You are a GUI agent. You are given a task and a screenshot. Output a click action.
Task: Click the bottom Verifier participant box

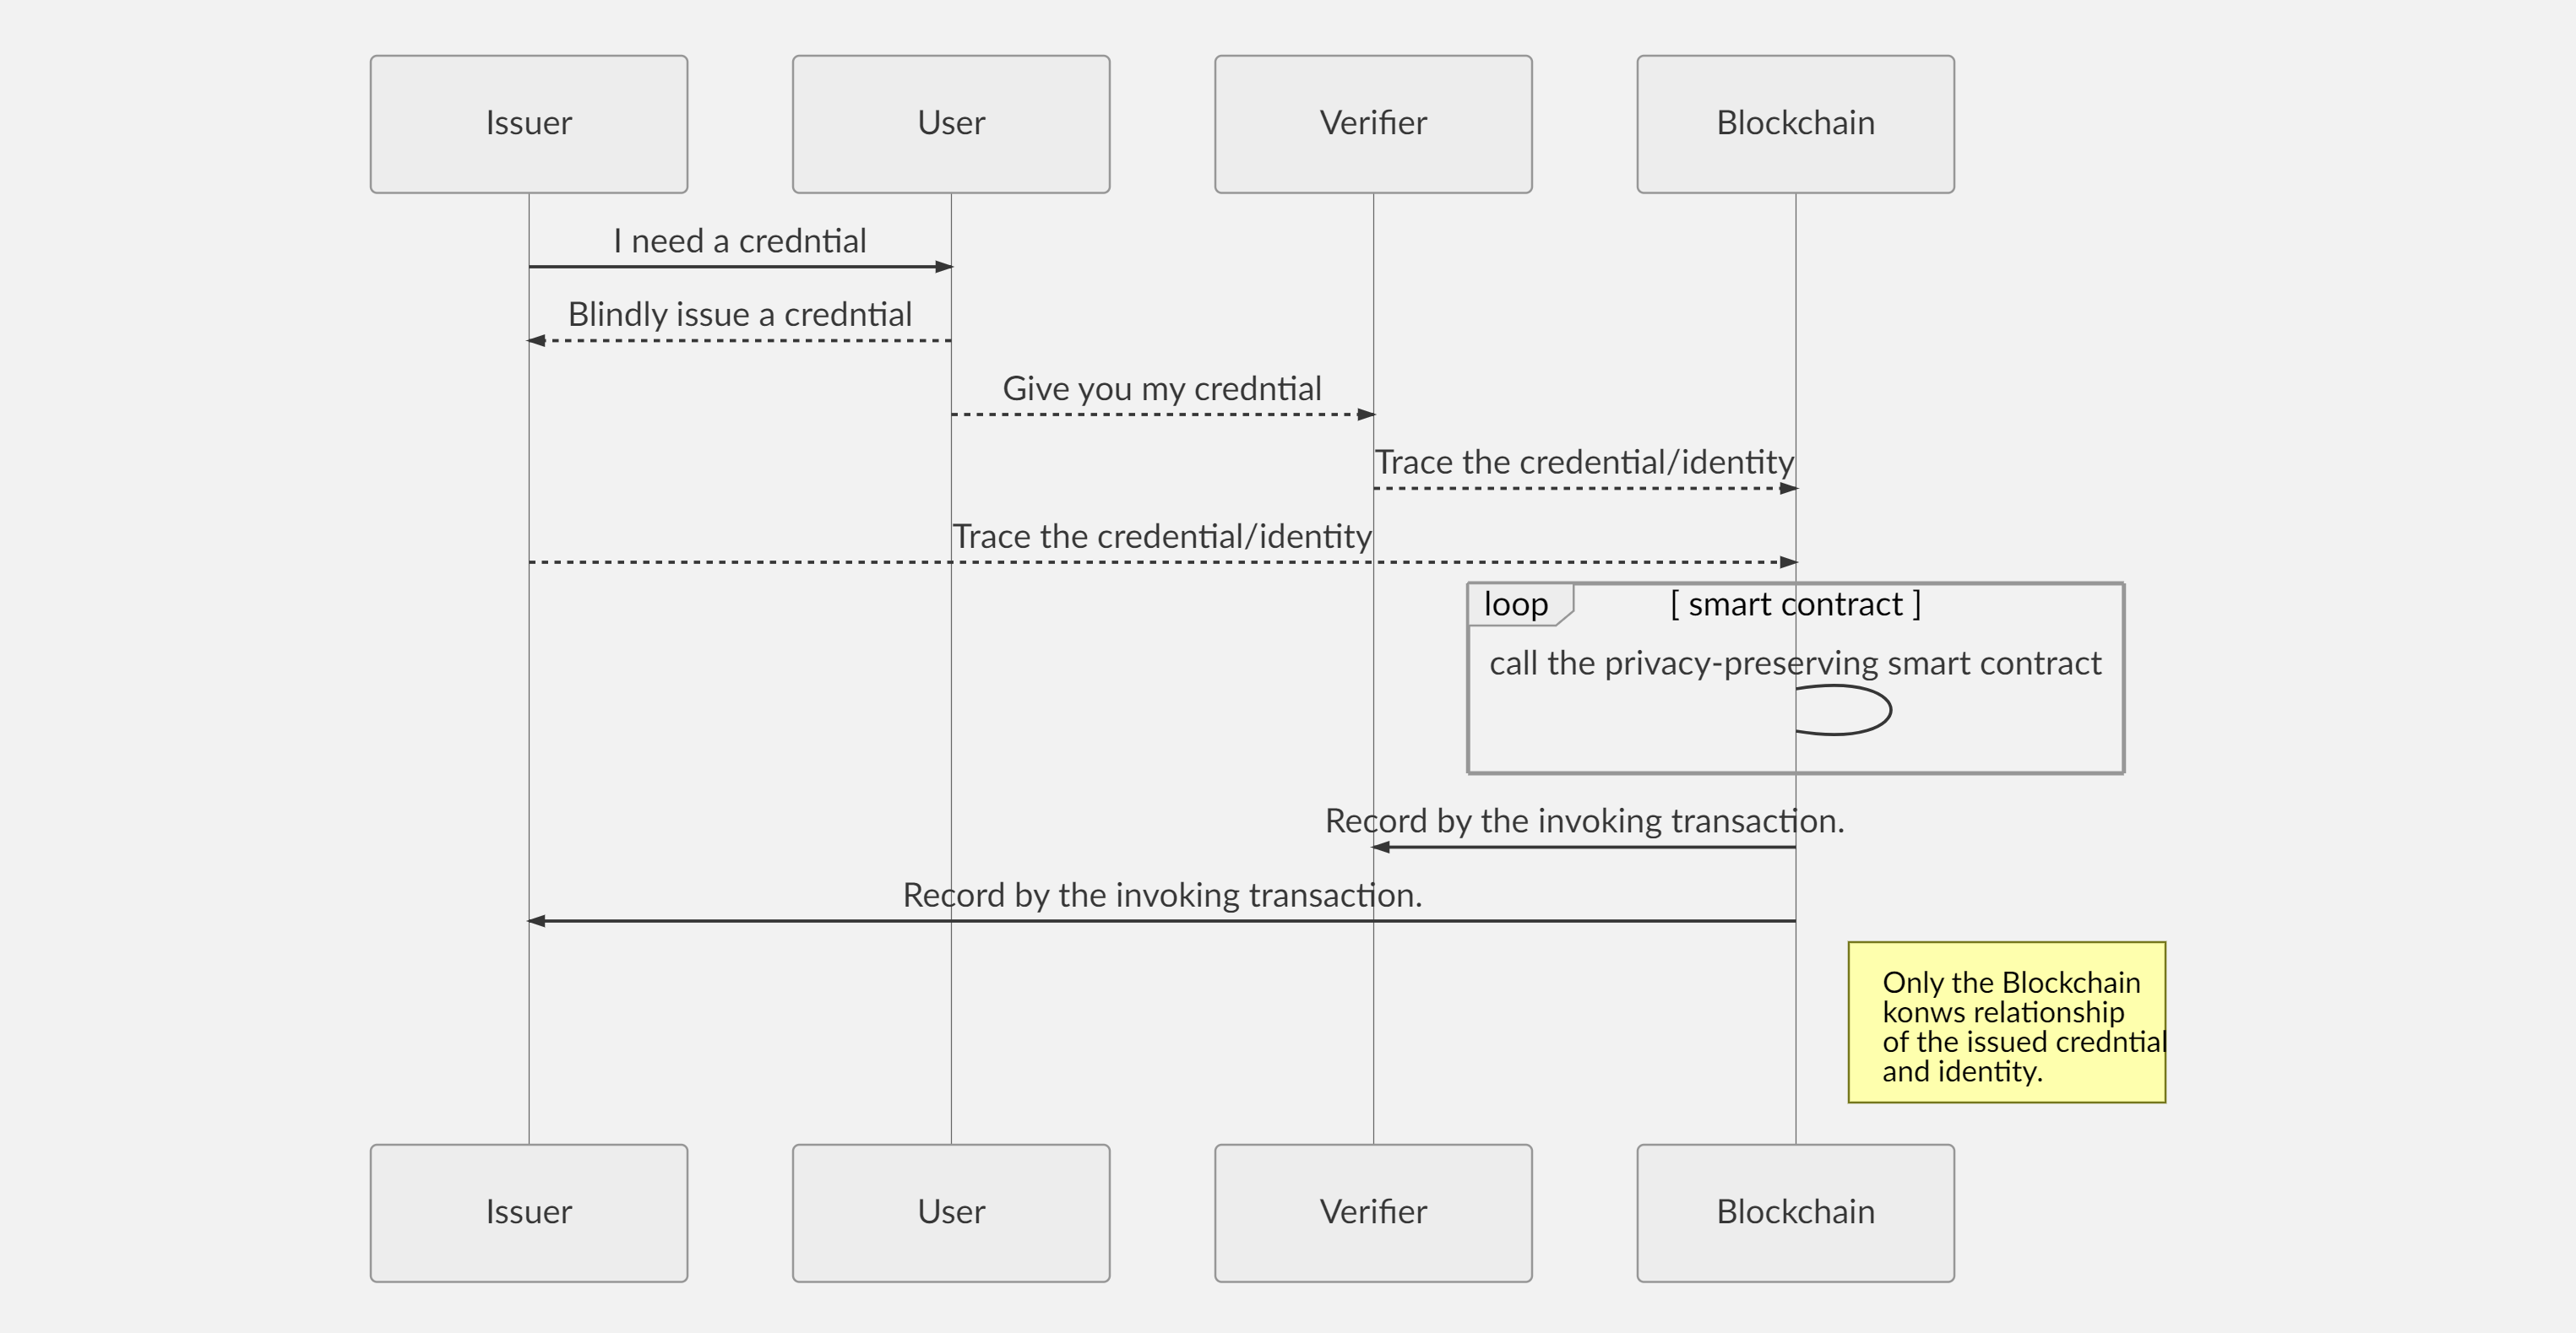tap(1372, 1212)
